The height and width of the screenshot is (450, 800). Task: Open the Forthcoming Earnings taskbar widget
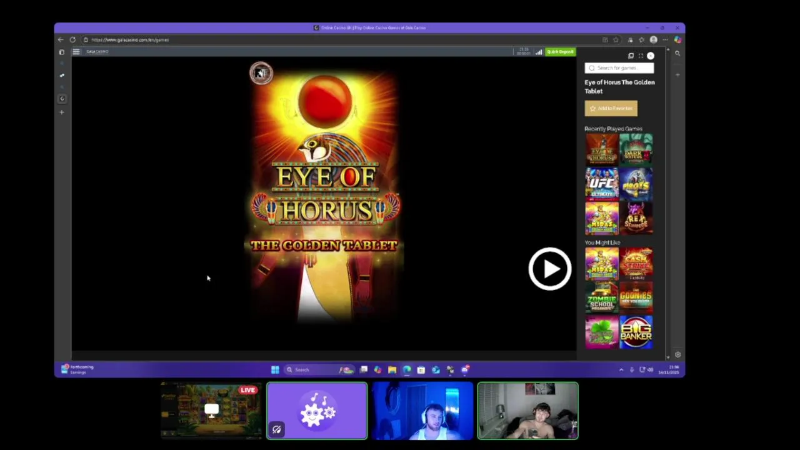pos(77,369)
